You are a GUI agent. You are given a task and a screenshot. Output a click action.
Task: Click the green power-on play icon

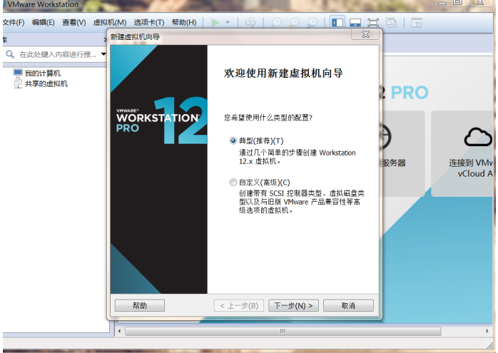215,23
